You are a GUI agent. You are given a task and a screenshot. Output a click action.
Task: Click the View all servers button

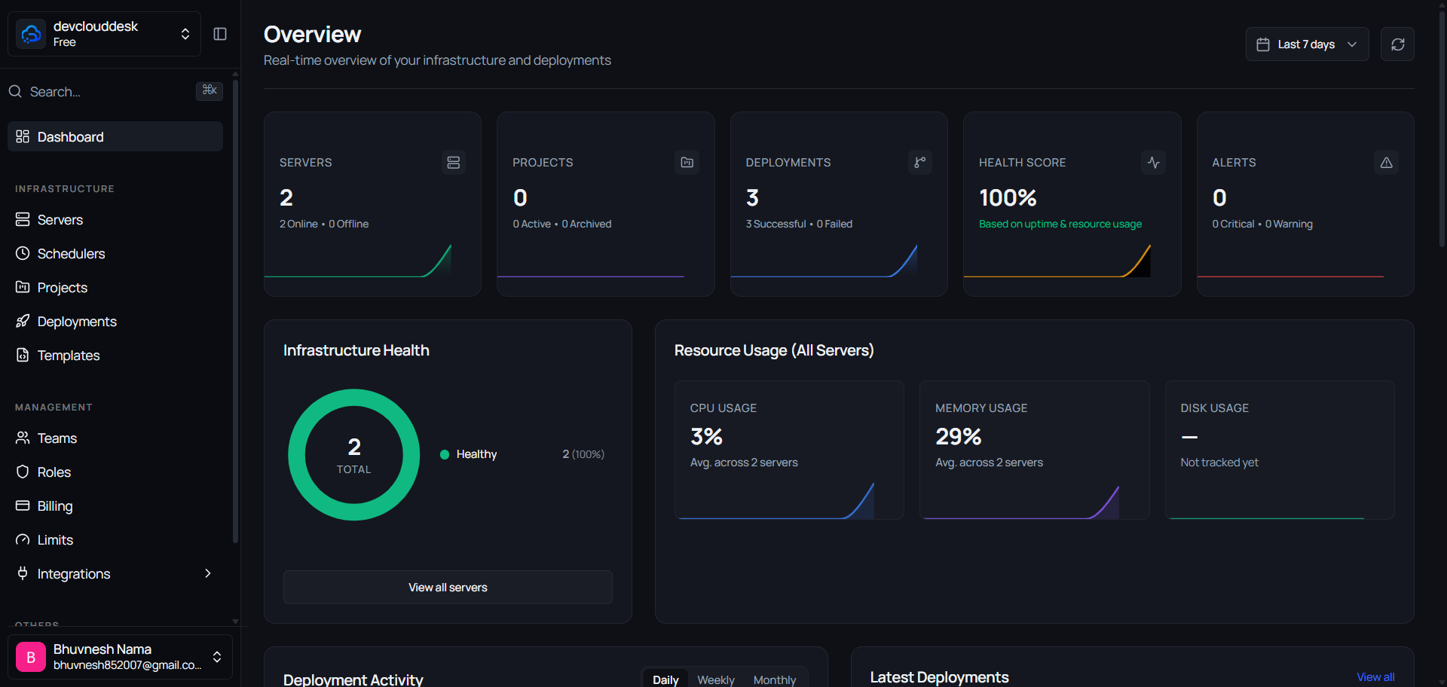coord(448,588)
